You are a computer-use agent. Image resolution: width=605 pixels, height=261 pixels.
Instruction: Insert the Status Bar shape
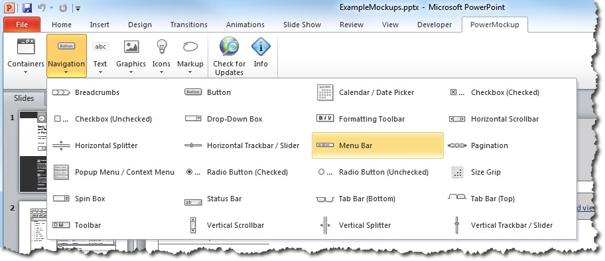pos(245,199)
